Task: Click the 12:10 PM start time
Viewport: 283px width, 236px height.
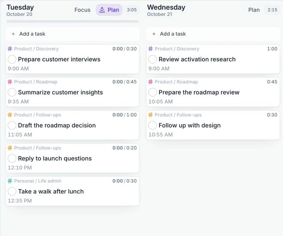Action: click(x=20, y=168)
